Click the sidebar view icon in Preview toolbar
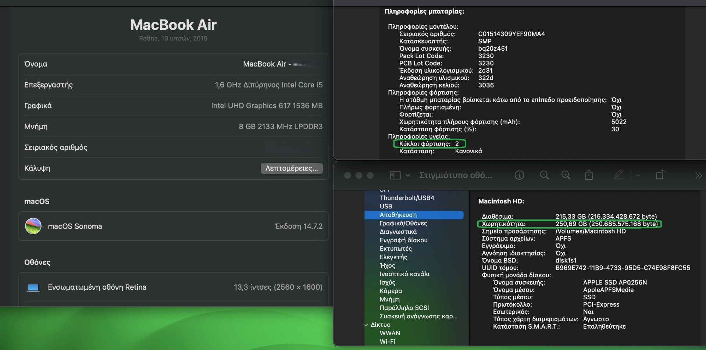This screenshot has height=350, width=706. coord(395,175)
